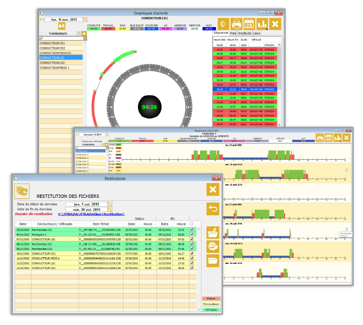Screen dimensions: 363x325
Task: Toggle the select-all checkbox in Restitutions header
Action: click(191, 224)
